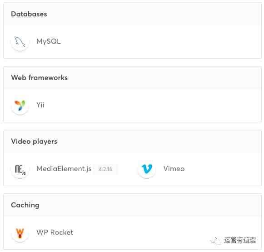
Task: Open the MySQL technology link
Action: click(49, 41)
